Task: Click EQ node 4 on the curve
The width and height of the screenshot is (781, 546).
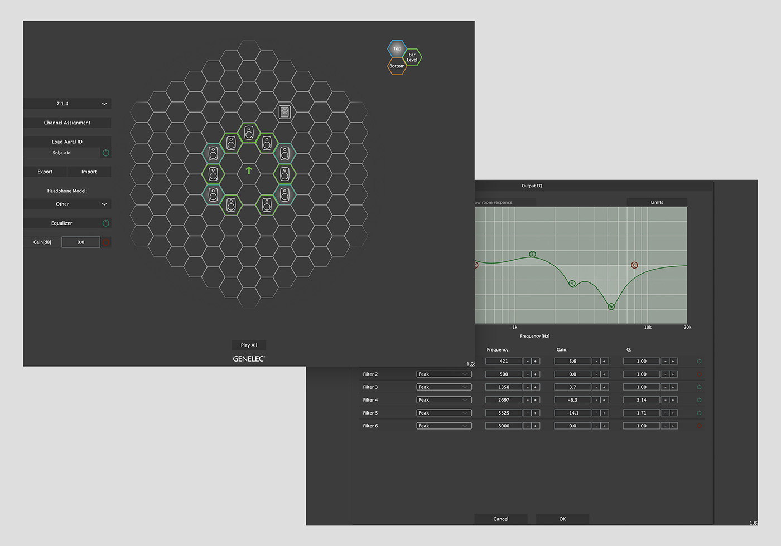Action: coord(572,284)
